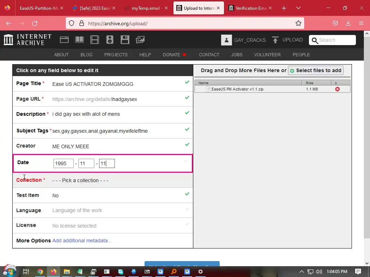370x277 pixels.
Task: Open the Images media icon
Action: [x=140, y=40]
